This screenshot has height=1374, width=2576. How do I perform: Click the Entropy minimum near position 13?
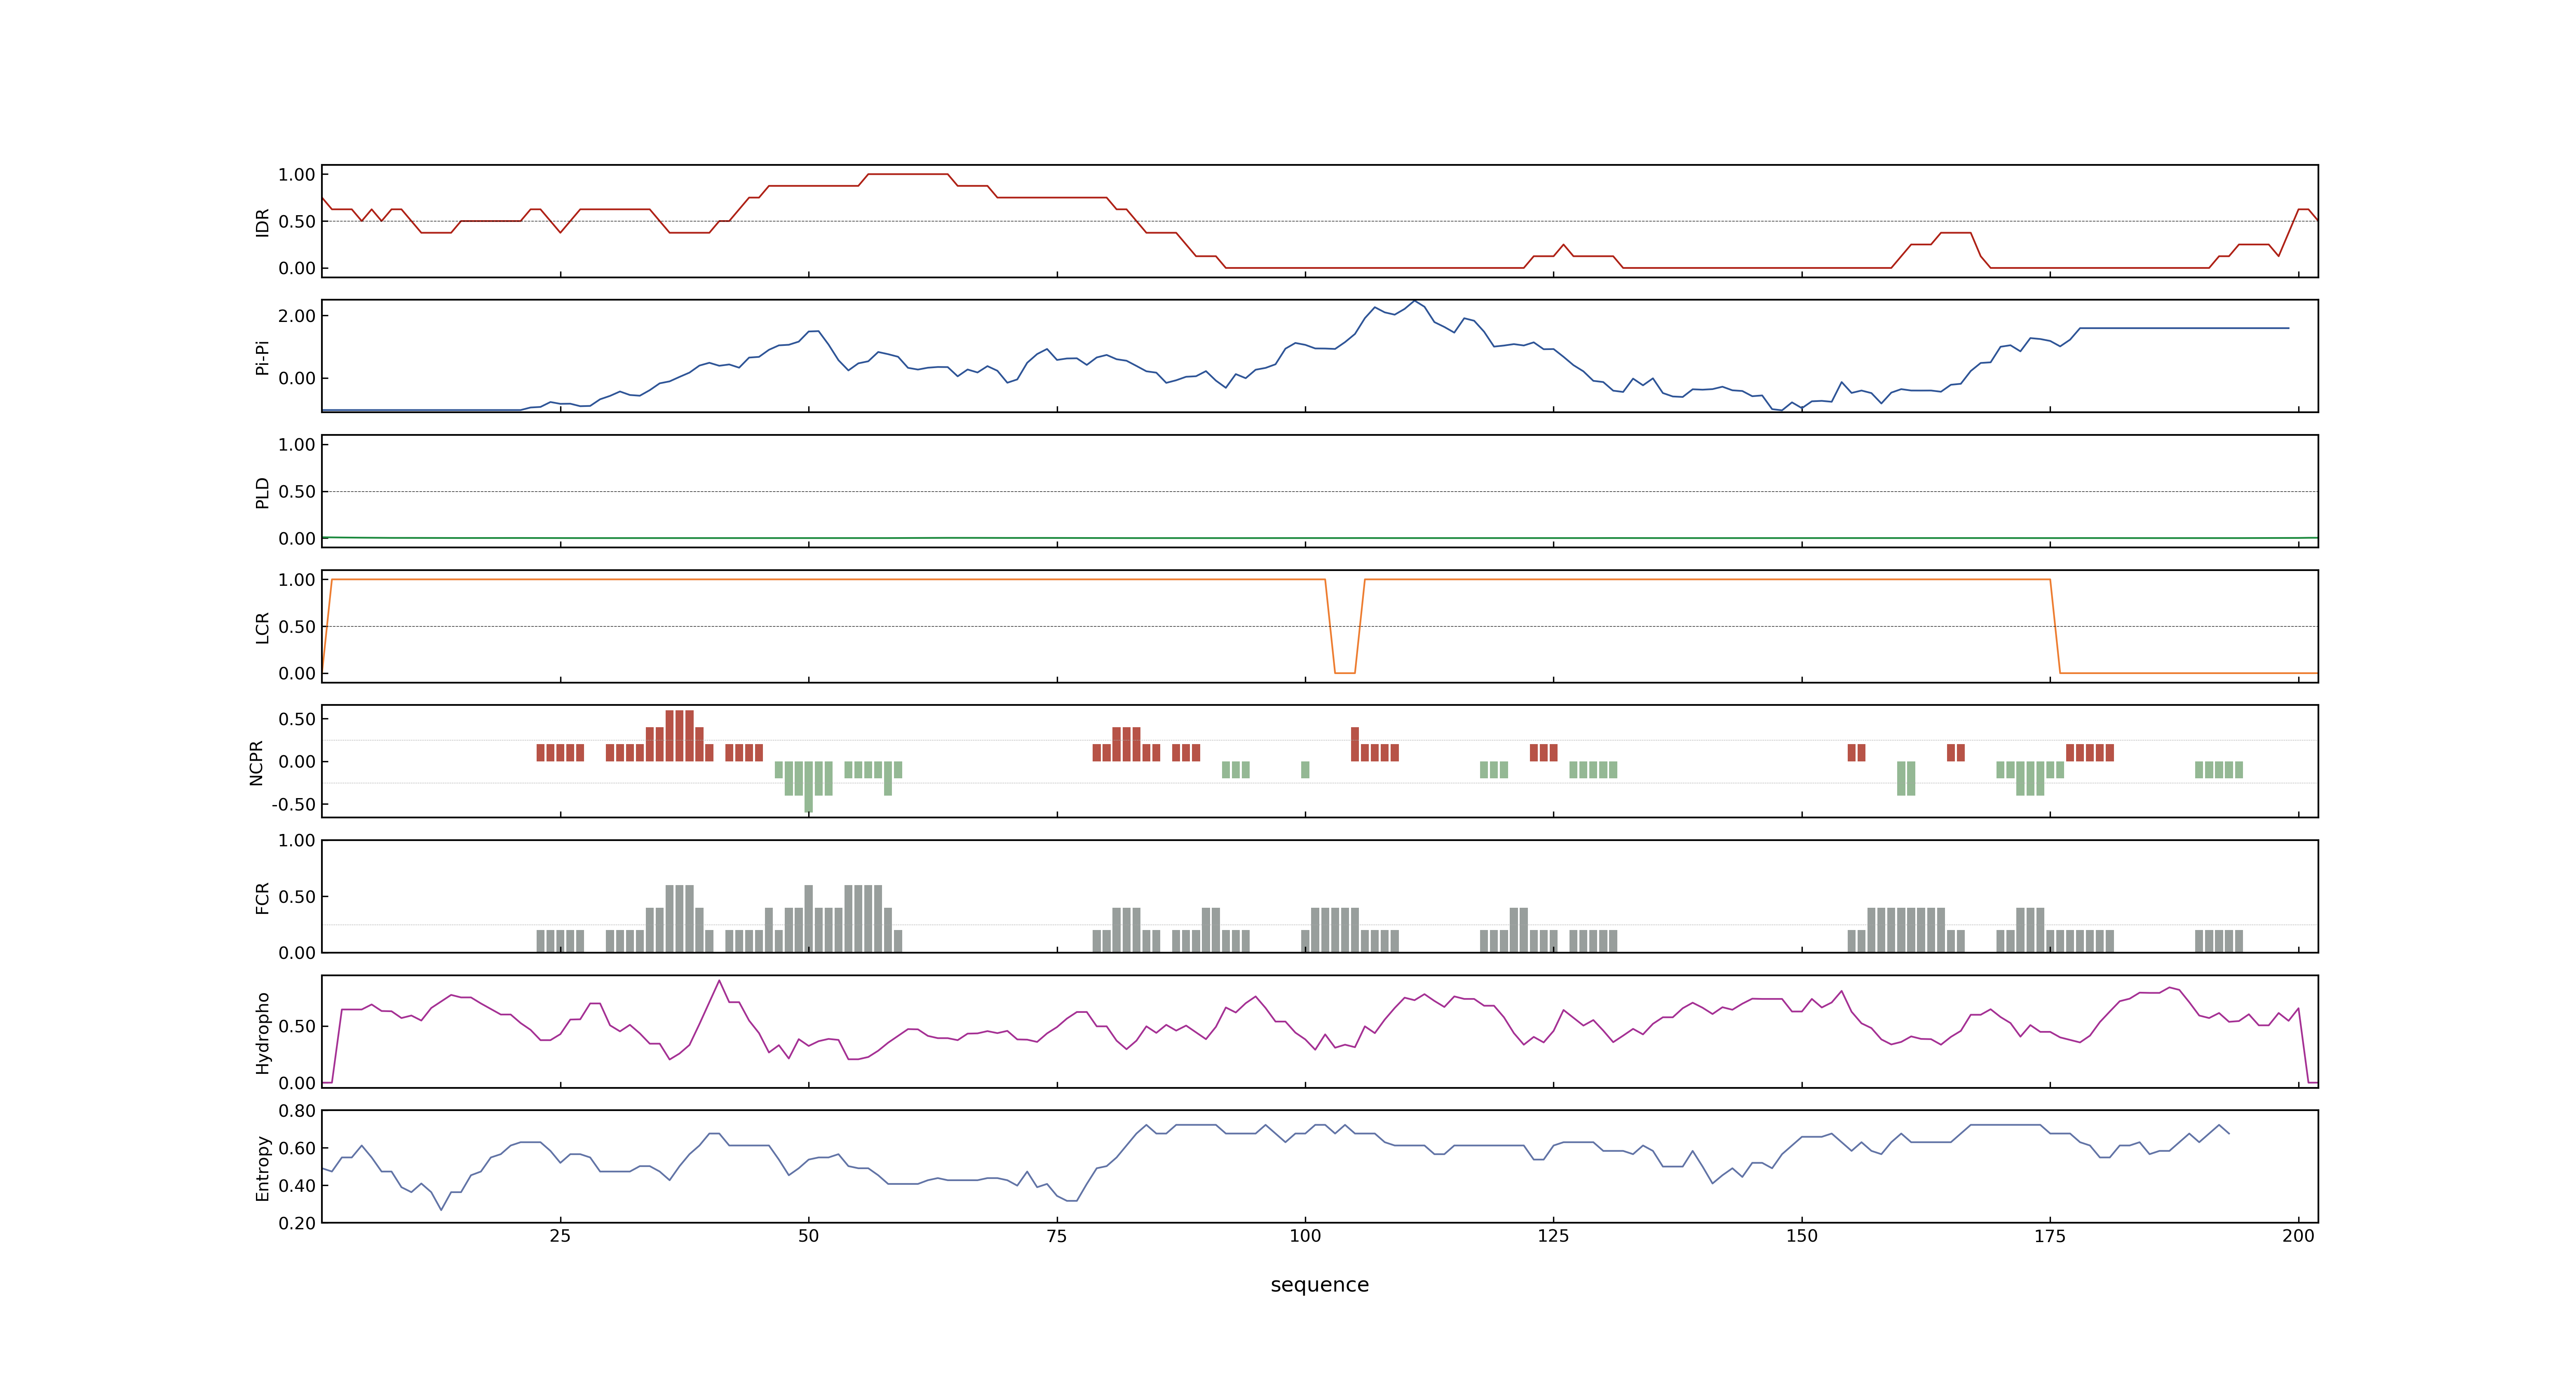pos(441,1209)
